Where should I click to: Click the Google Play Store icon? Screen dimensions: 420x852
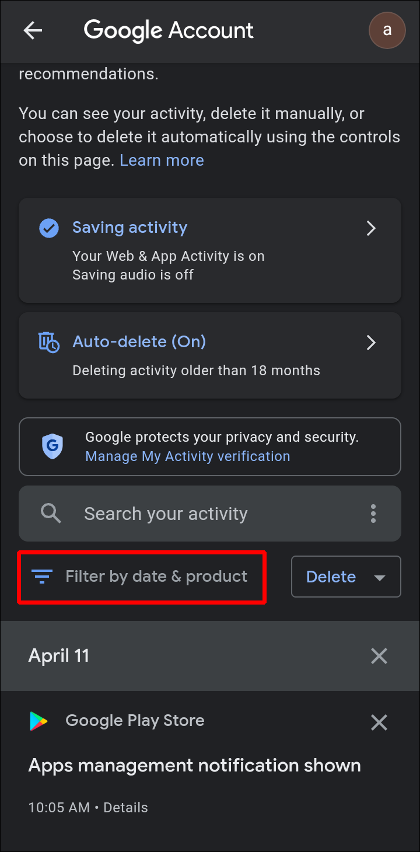coord(39,721)
